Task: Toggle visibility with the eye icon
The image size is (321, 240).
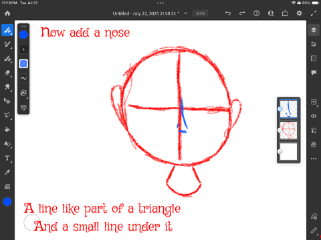Action: pos(314,116)
